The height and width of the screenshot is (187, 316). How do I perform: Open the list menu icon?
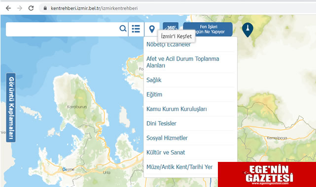[x=136, y=29]
